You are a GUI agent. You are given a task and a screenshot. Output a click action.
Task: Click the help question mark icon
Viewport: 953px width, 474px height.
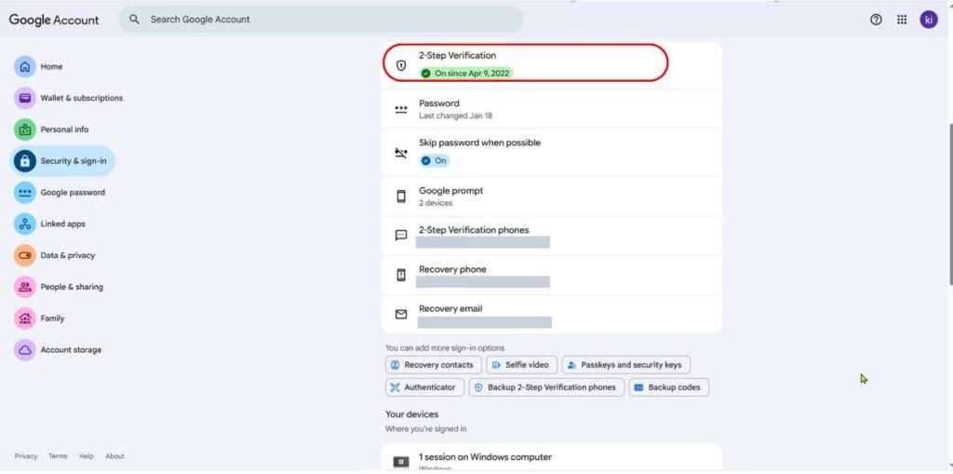click(x=876, y=20)
